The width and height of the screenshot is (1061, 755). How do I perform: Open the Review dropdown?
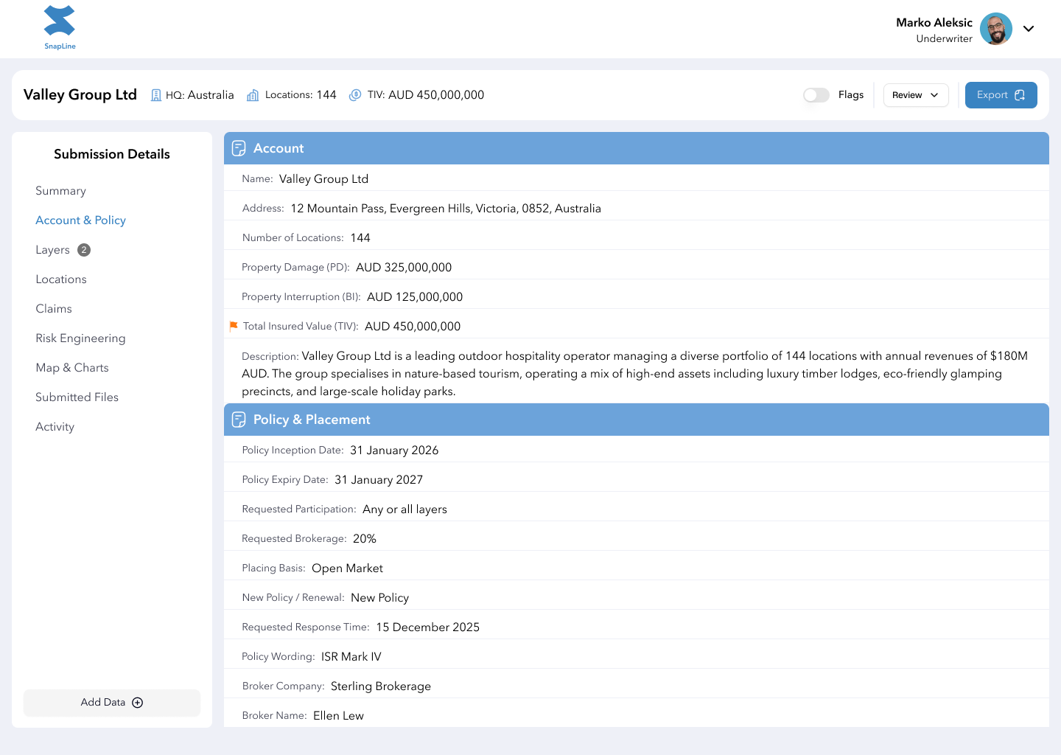click(x=915, y=94)
